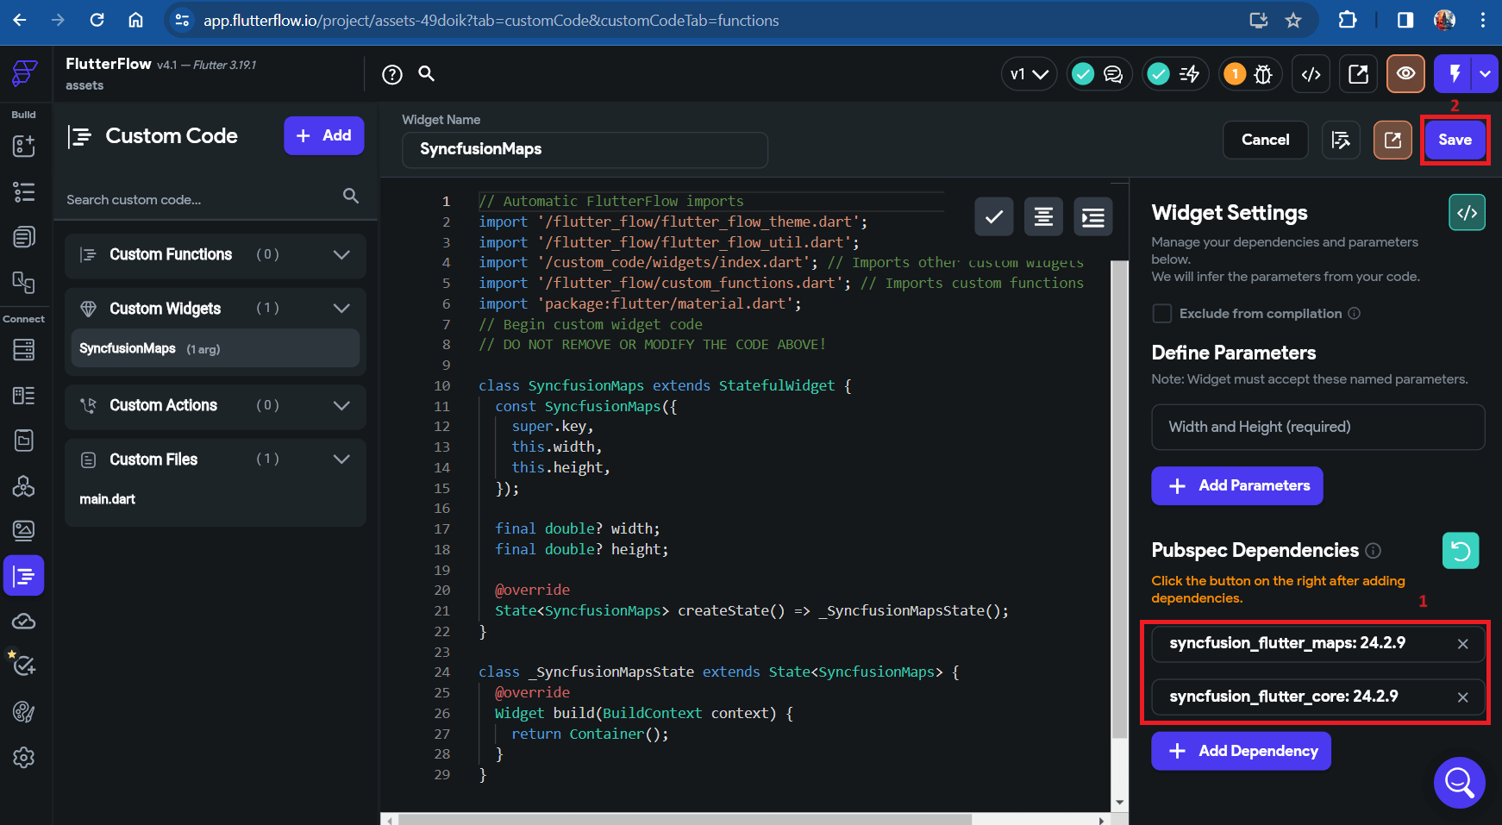
Task: Click the help question mark icon
Action: tap(392, 75)
